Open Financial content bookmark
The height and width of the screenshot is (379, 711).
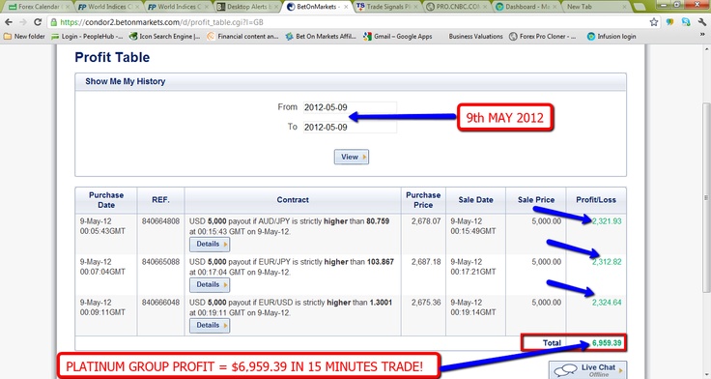coord(242,37)
